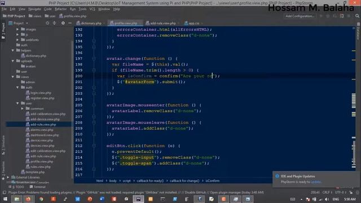Screen dimensions: 361x203
Task: Expand the common folder
Action: [x=23, y=109]
